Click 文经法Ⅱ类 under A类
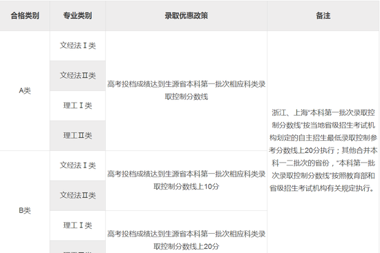Screen dimensions: 380x253 coord(77,75)
